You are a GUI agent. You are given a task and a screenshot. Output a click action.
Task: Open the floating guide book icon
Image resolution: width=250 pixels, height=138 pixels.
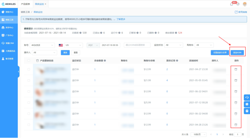247,104
